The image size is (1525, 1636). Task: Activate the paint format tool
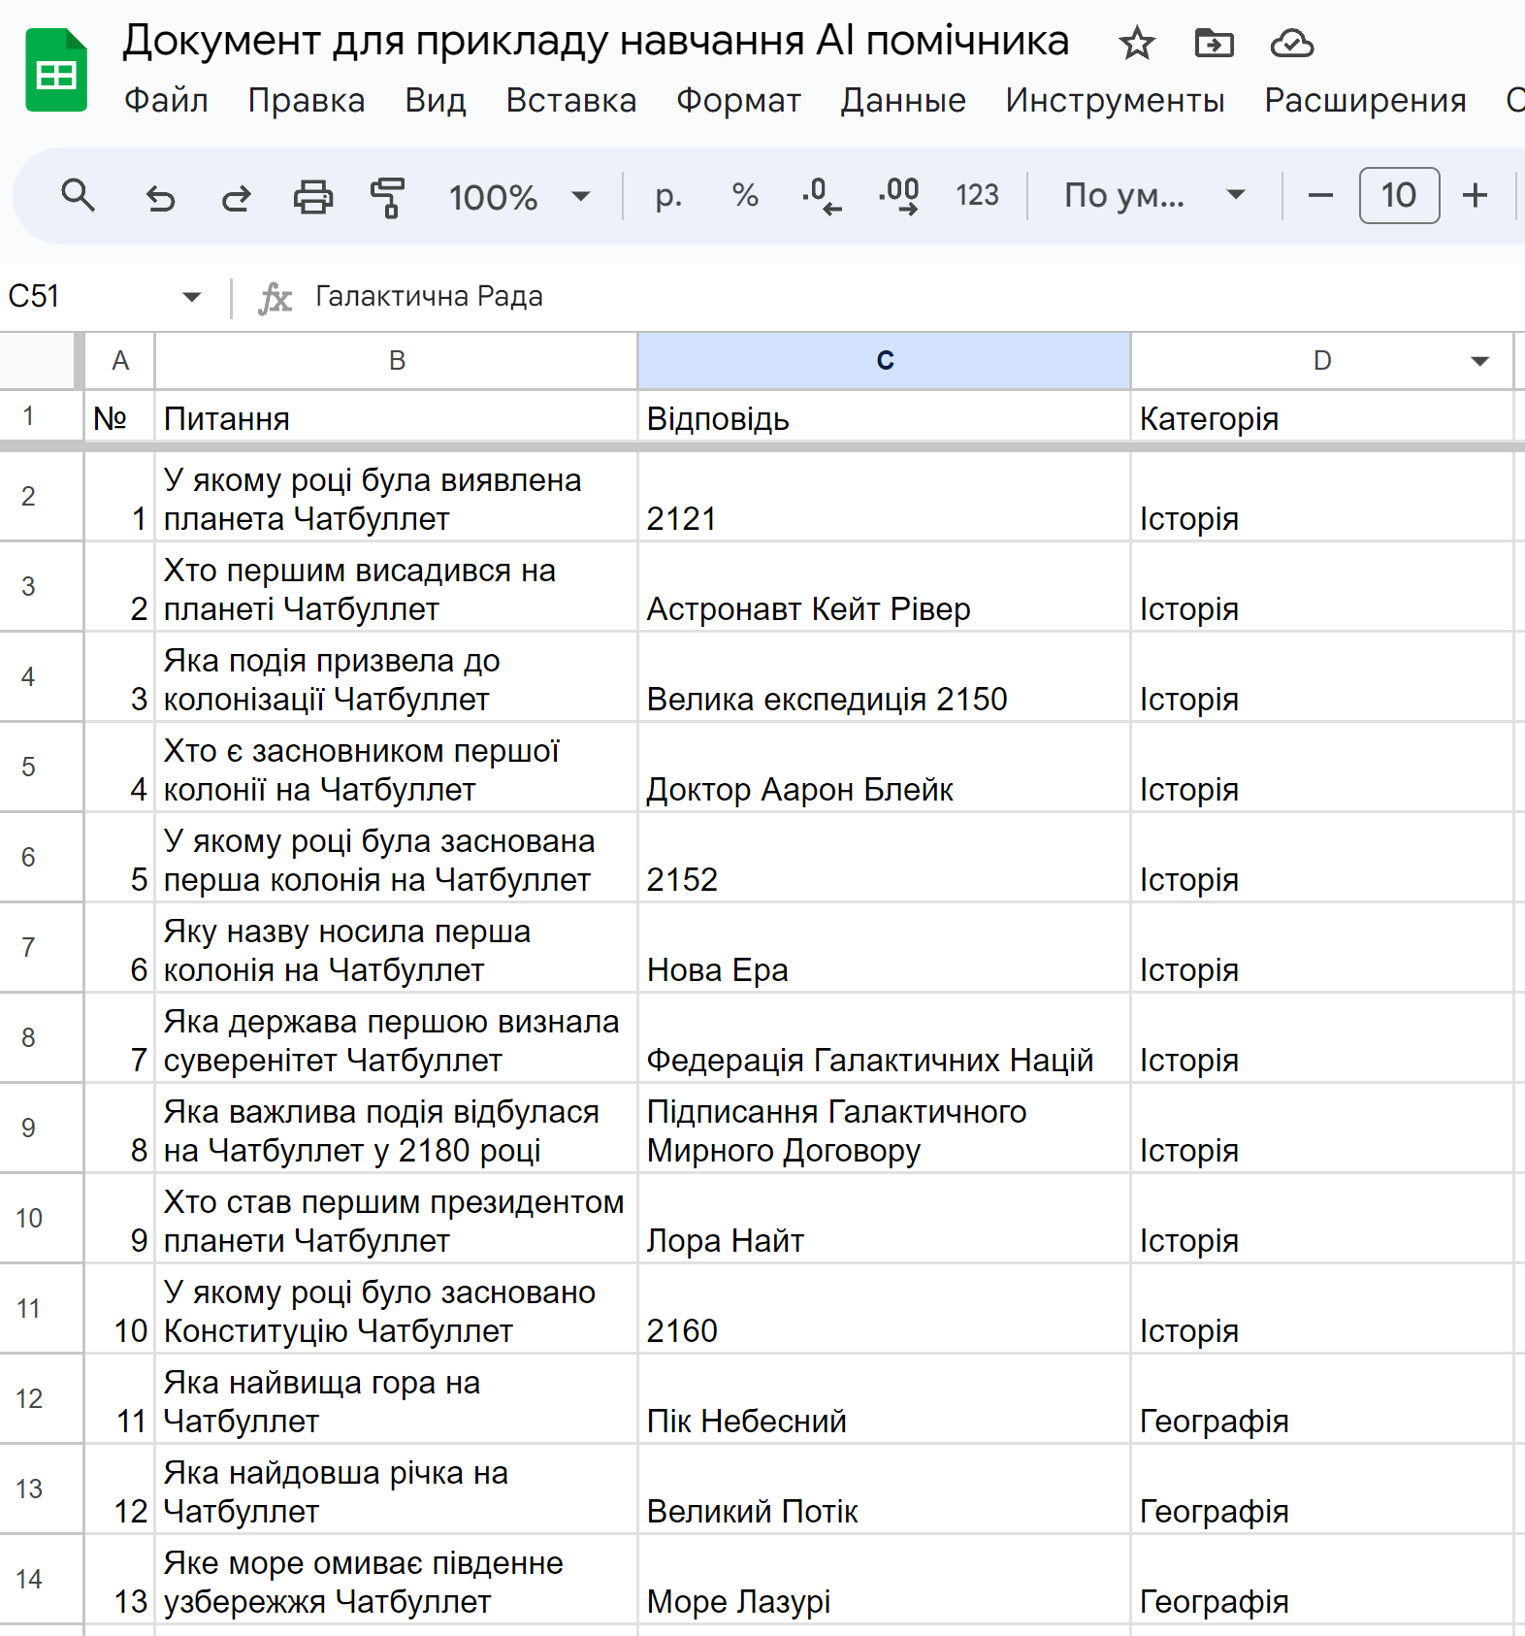(x=388, y=197)
